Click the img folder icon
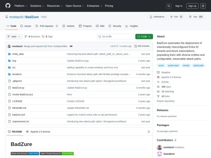The width and height of the screenshot is (211, 158). click(x=9, y=61)
